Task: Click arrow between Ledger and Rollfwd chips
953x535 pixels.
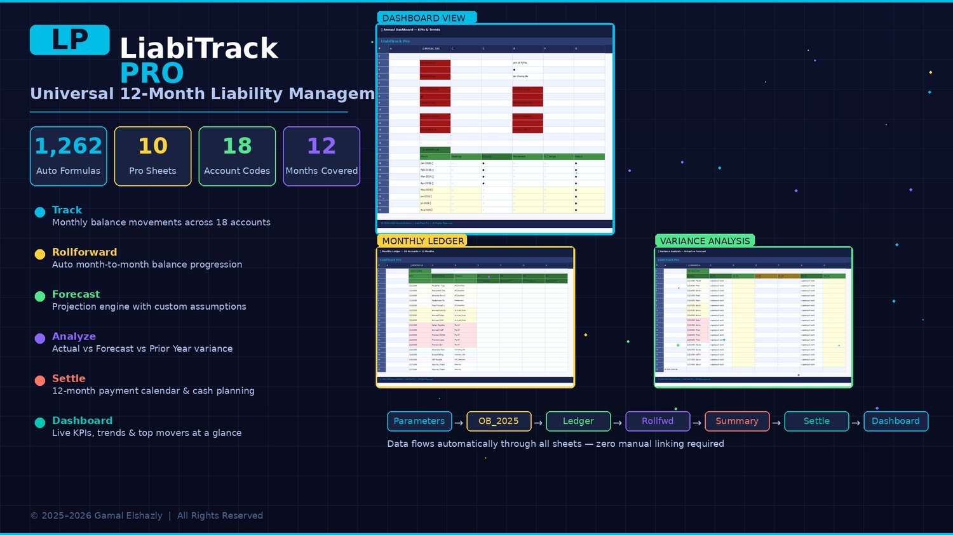Action: pos(618,423)
